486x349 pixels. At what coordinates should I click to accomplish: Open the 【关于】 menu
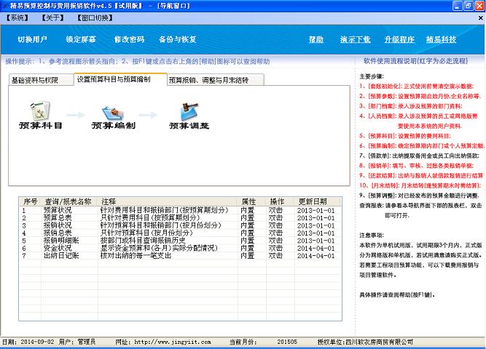click(x=52, y=18)
